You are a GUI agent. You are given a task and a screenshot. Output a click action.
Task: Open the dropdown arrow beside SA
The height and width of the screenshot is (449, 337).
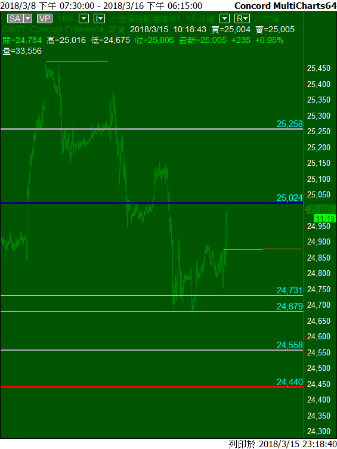coord(28,19)
